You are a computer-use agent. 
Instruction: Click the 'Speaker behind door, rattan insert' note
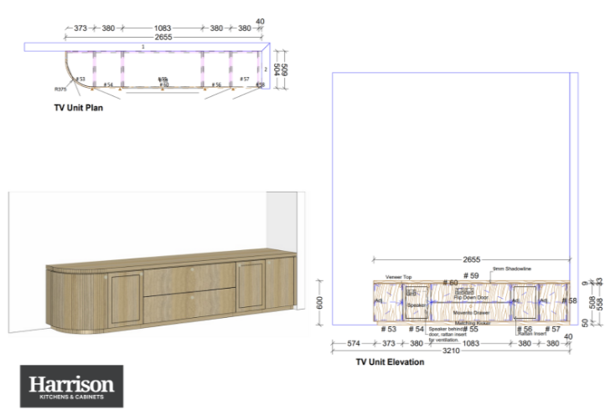click(446, 335)
